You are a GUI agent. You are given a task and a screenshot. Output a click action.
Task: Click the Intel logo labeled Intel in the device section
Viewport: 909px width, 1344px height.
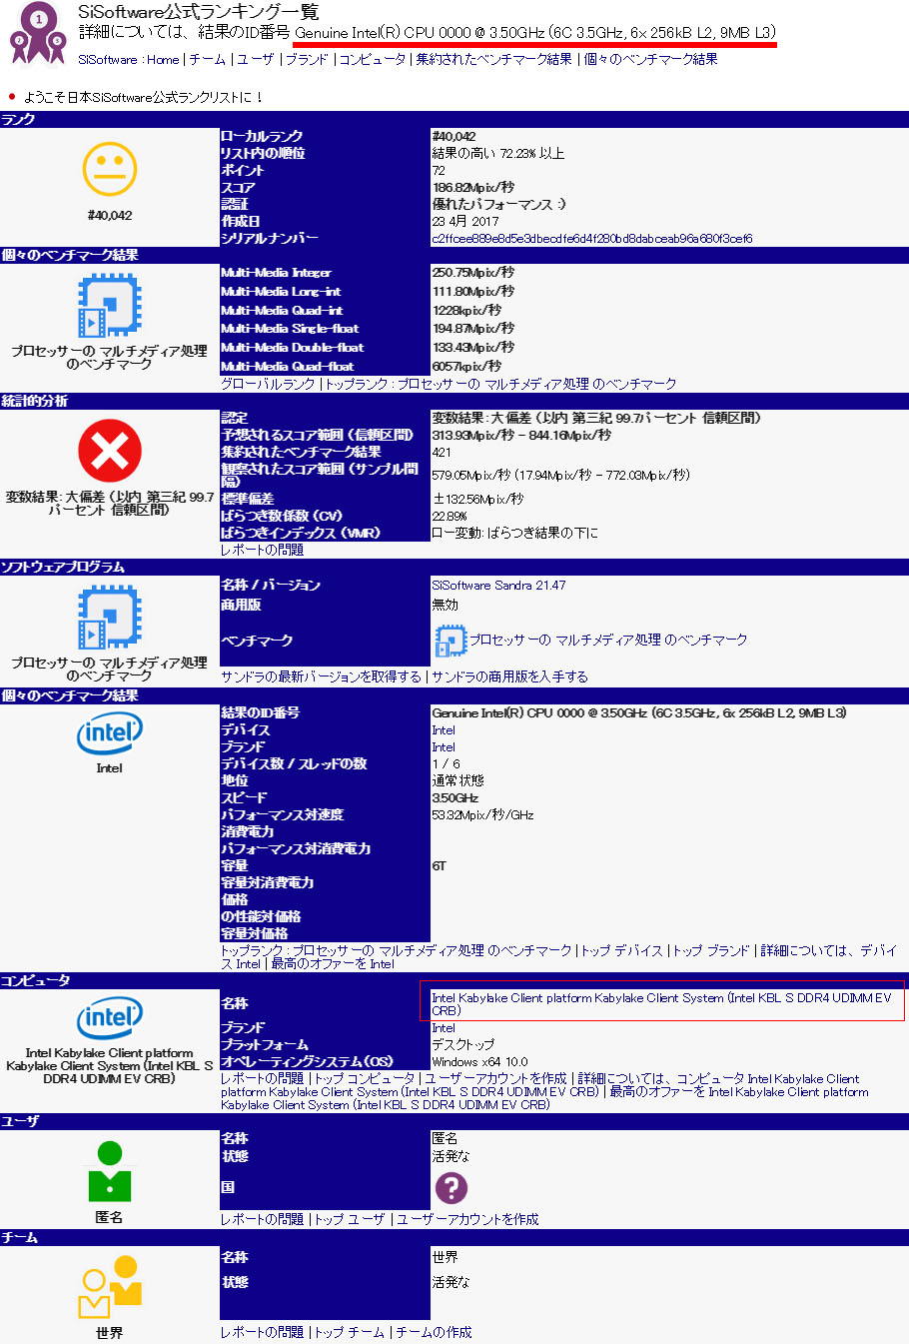click(x=109, y=733)
